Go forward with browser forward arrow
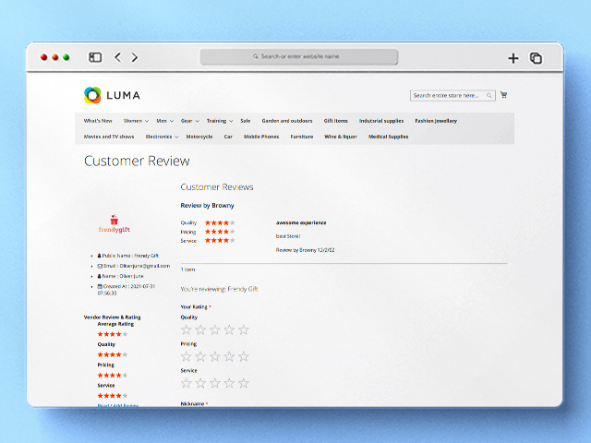 click(x=135, y=57)
